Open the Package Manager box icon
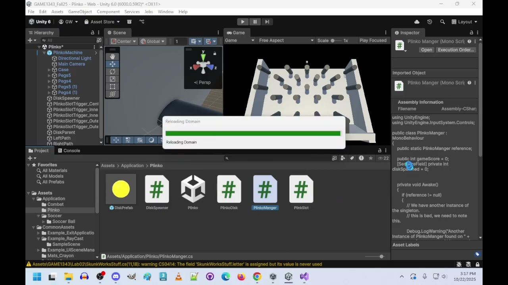This screenshot has height=285, width=508. point(129,22)
